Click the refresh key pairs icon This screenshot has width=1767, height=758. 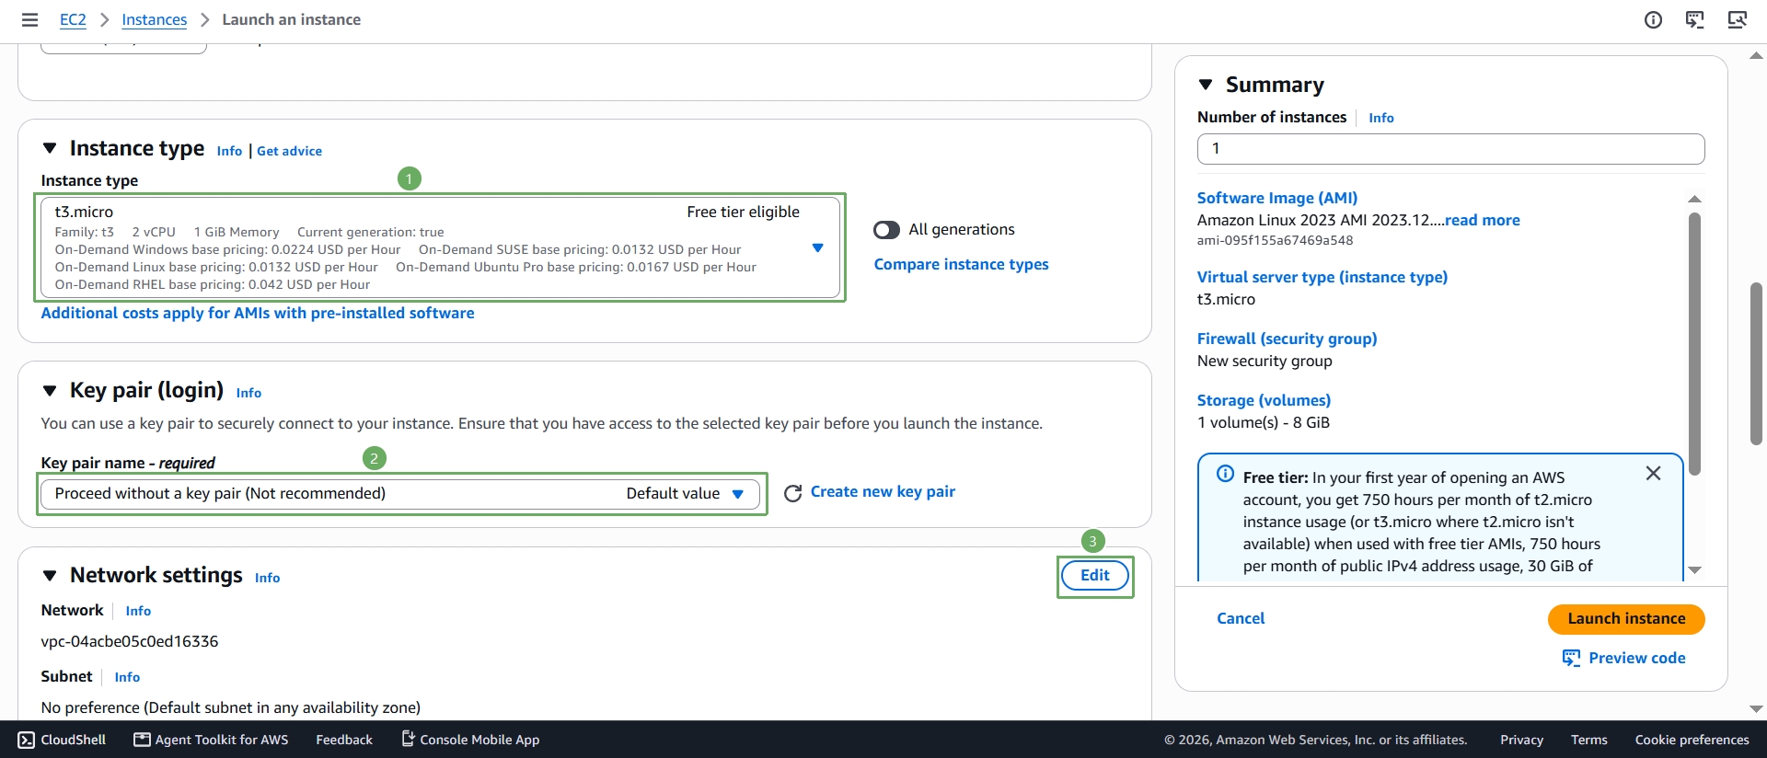coord(792,493)
